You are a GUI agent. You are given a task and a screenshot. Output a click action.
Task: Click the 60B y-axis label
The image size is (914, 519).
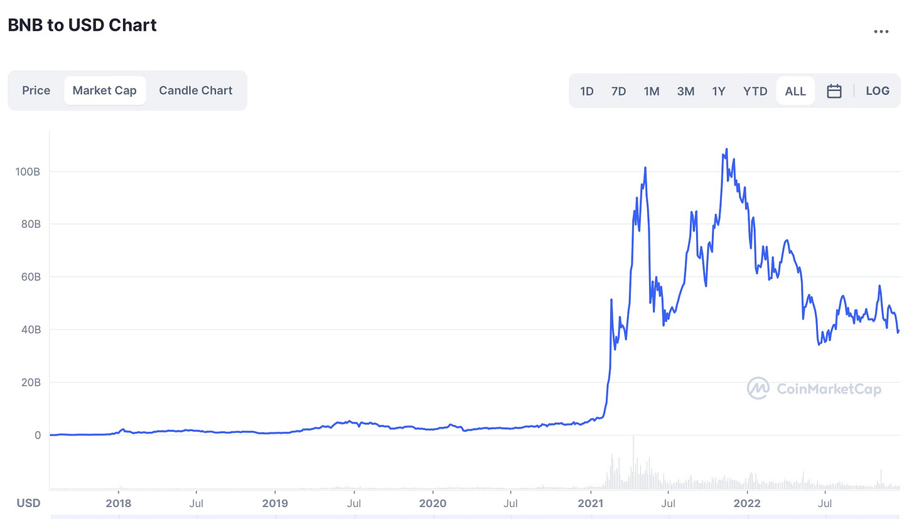30,277
